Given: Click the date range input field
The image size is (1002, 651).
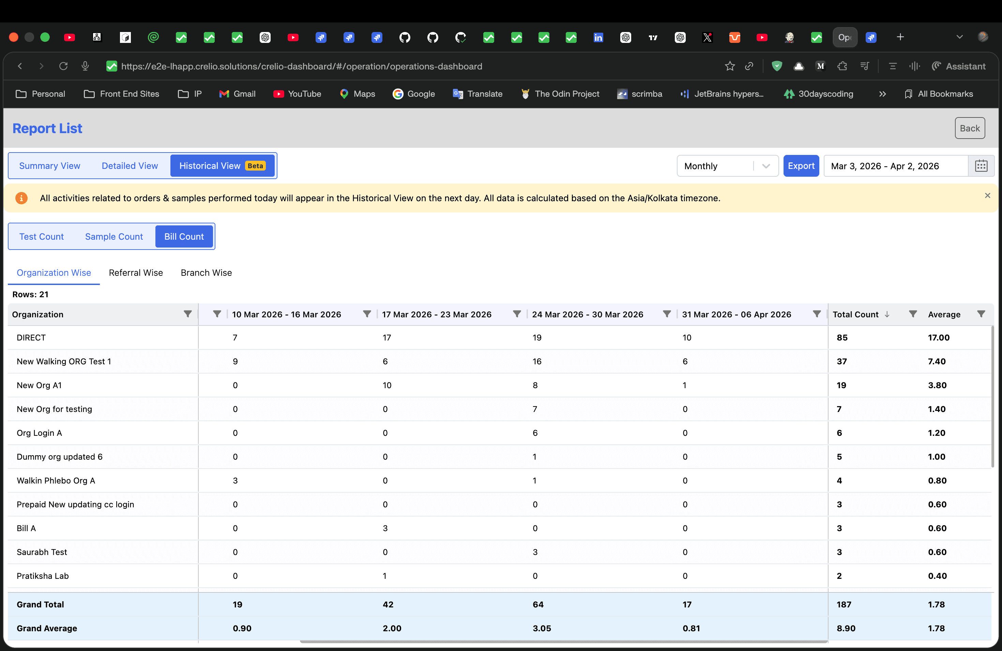Looking at the screenshot, I should [x=895, y=166].
